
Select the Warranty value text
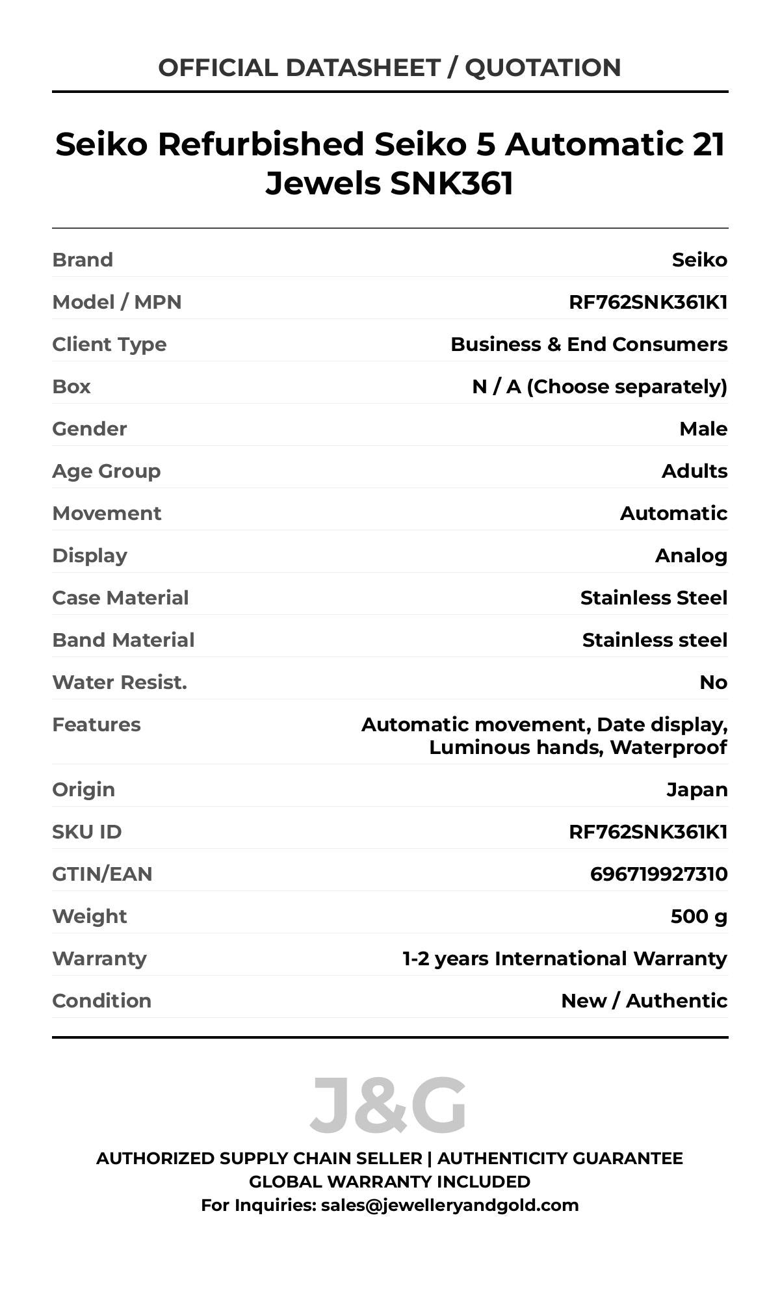(564, 959)
